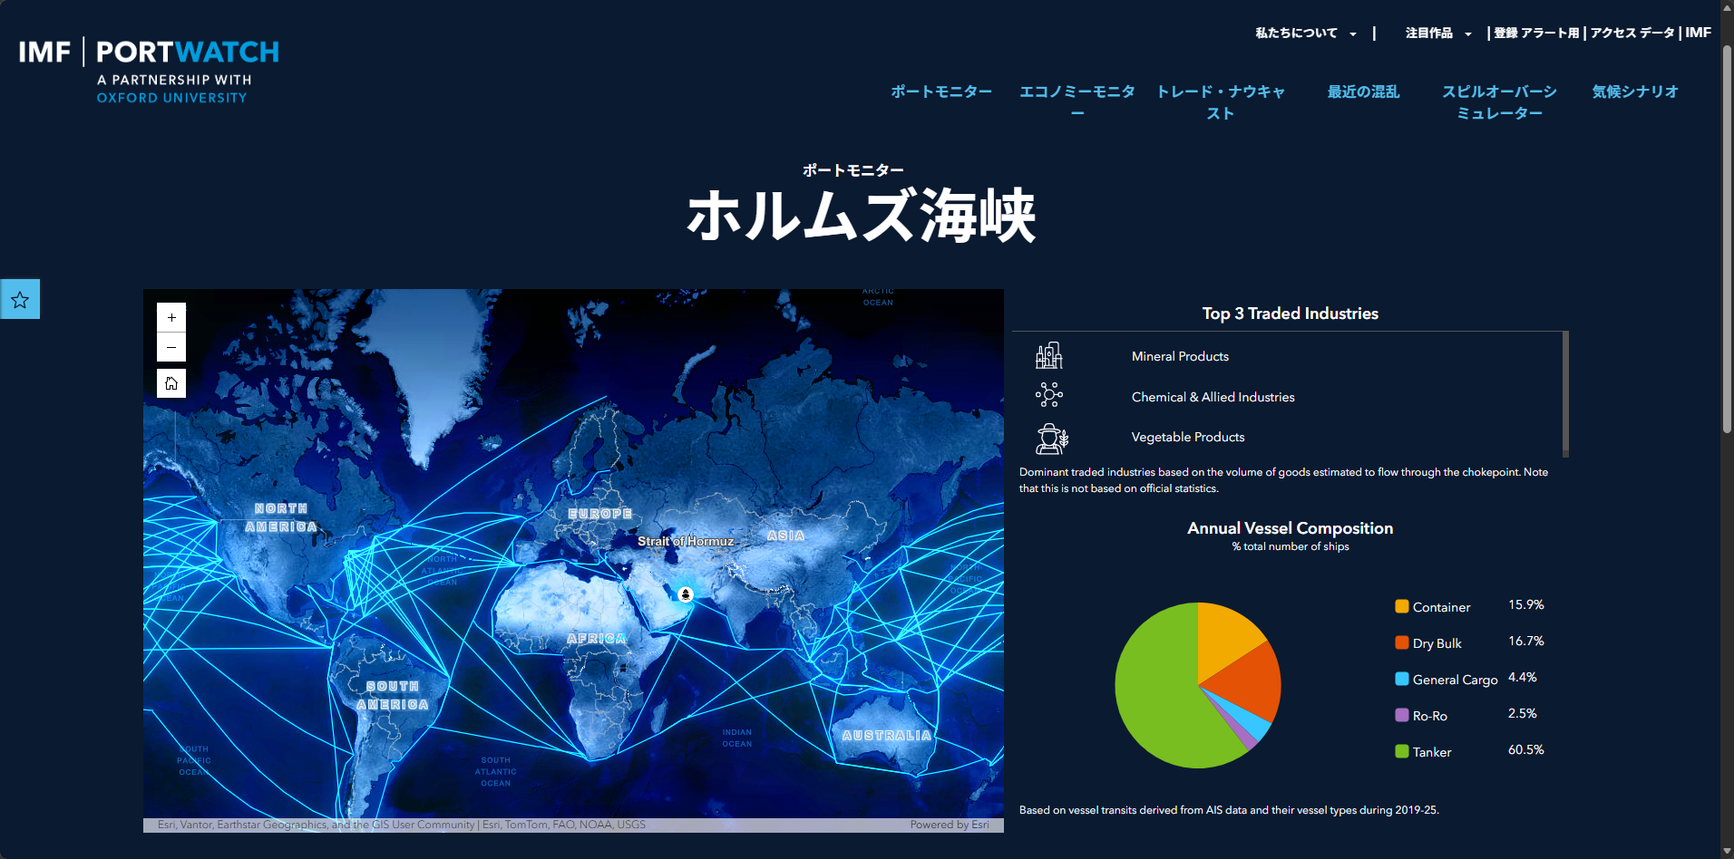
Task: Click the orange Container legend swatch
Action: click(1402, 607)
